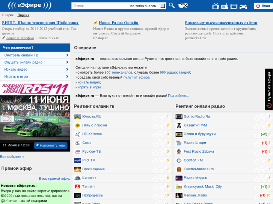
Task: Open the Радио Мираж station name link
Action: point(195,178)
